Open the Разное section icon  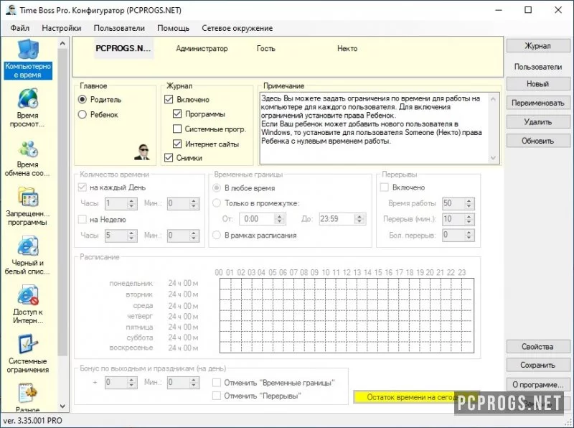[28, 394]
